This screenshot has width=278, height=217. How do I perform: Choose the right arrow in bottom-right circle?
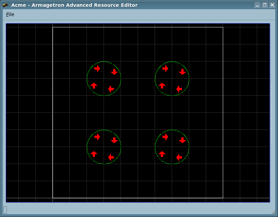pos(165,137)
